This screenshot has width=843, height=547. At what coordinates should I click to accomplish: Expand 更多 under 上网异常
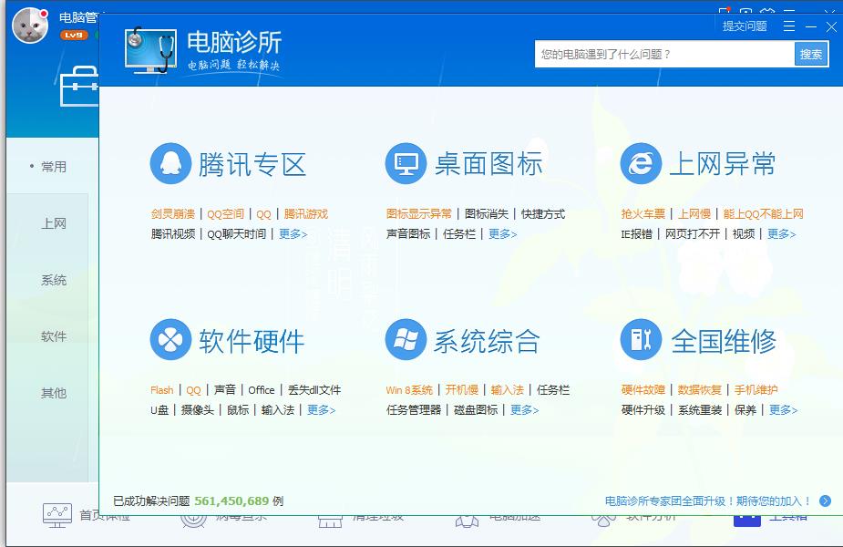(782, 234)
